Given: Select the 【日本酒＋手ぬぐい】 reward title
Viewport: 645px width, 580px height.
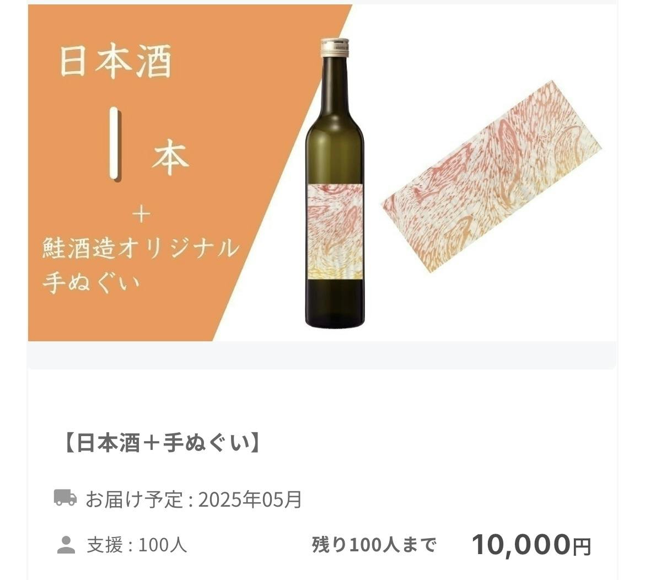Looking at the screenshot, I should (x=162, y=444).
